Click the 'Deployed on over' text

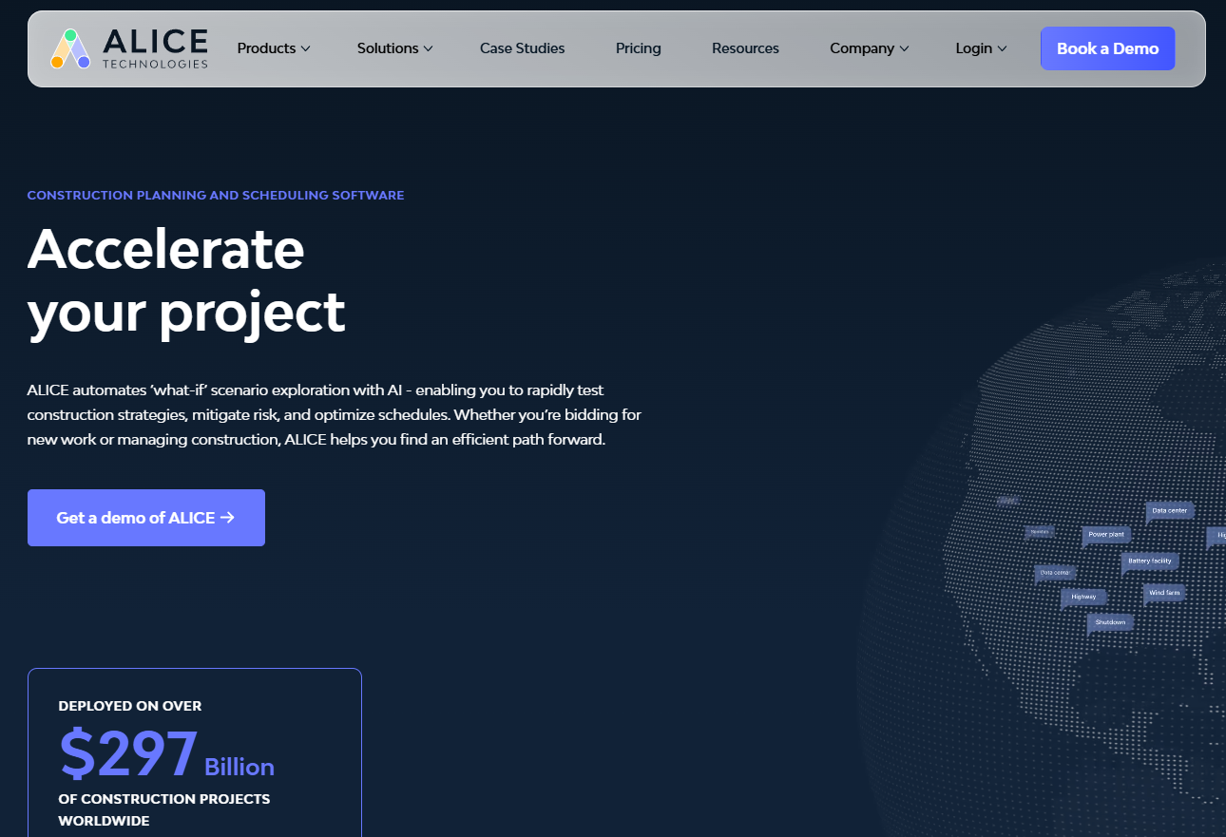click(x=130, y=706)
